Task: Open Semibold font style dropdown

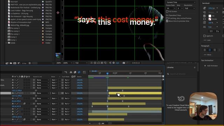Action: tap(212, 3)
